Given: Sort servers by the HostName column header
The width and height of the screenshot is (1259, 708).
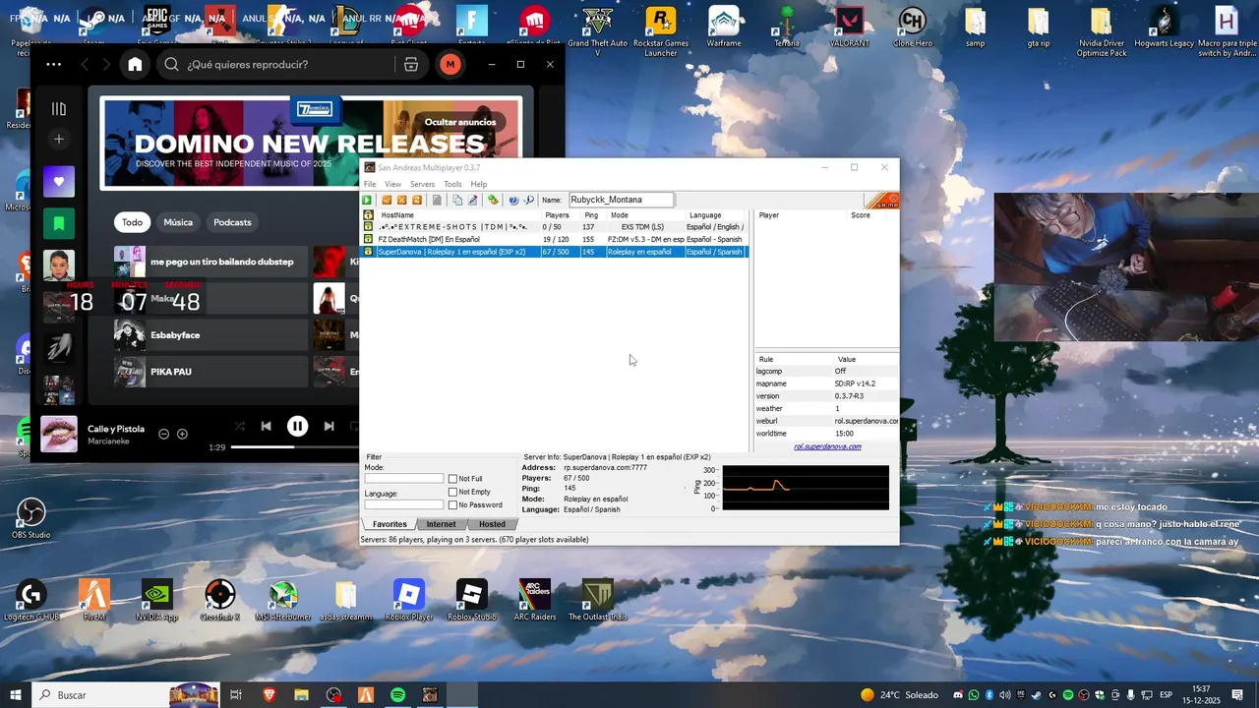Looking at the screenshot, I should click(x=457, y=215).
